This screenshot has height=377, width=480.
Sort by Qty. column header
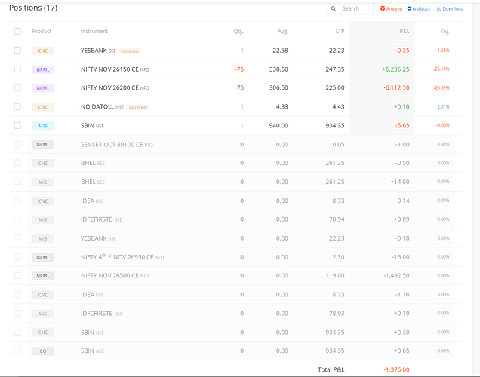coord(238,31)
